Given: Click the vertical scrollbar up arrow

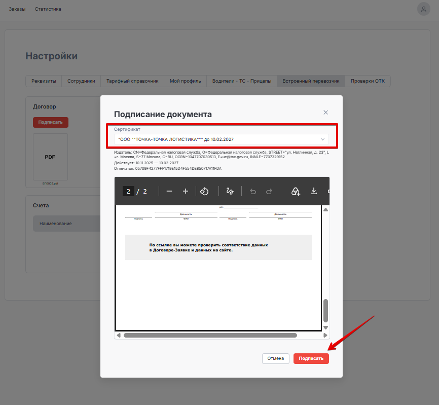Looking at the screenshot, I should (325, 210).
